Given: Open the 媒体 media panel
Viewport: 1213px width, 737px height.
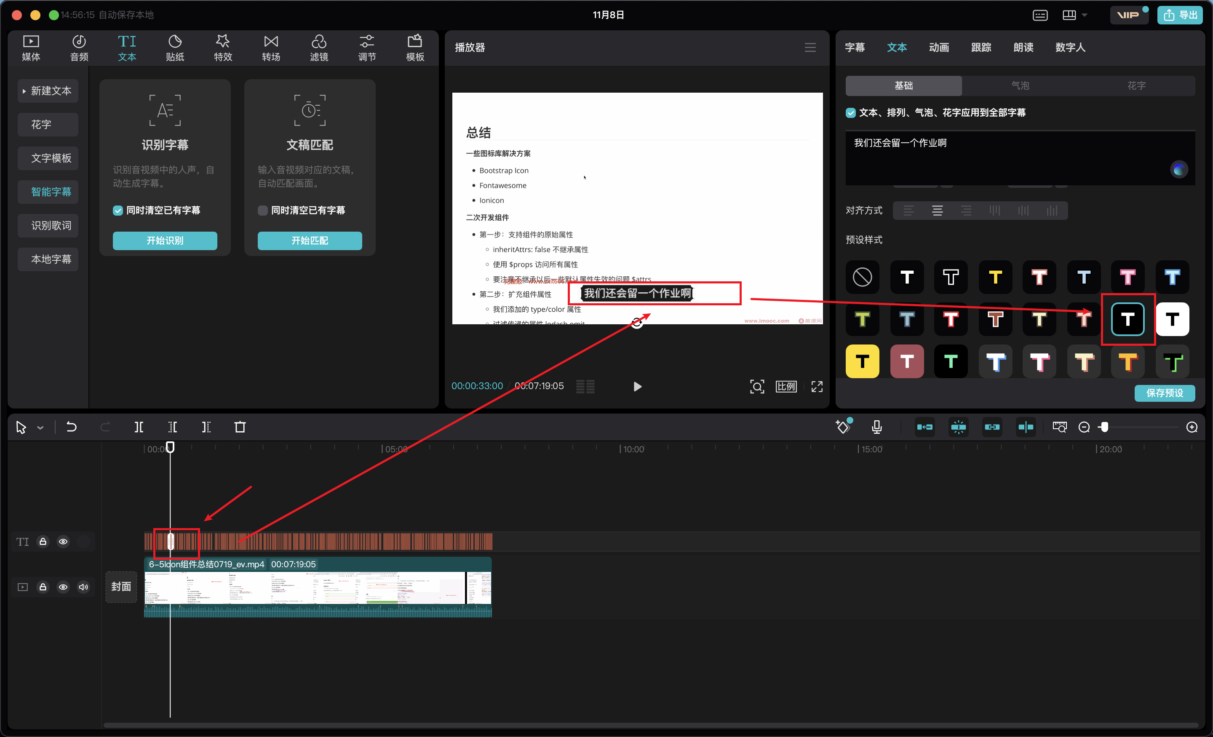Looking at the screenshot, I should click(x=31, y=48).
